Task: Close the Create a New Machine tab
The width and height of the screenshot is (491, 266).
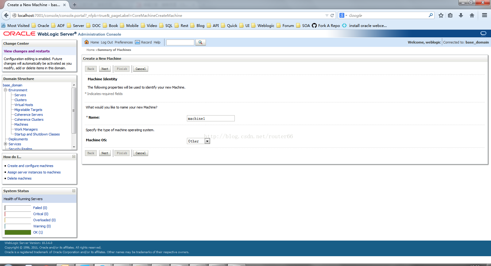Action: [64, 5]
